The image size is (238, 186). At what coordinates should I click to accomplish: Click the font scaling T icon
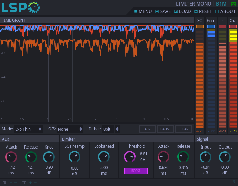pos(24,182)
